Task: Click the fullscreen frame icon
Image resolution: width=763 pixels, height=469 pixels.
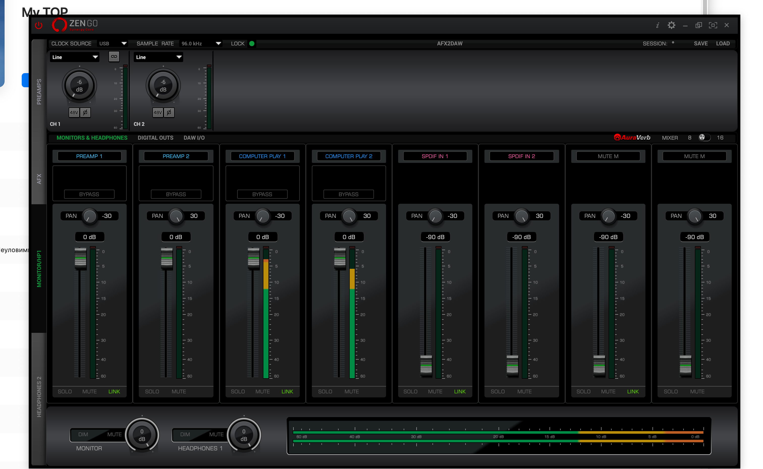Action: pos(713,25)
